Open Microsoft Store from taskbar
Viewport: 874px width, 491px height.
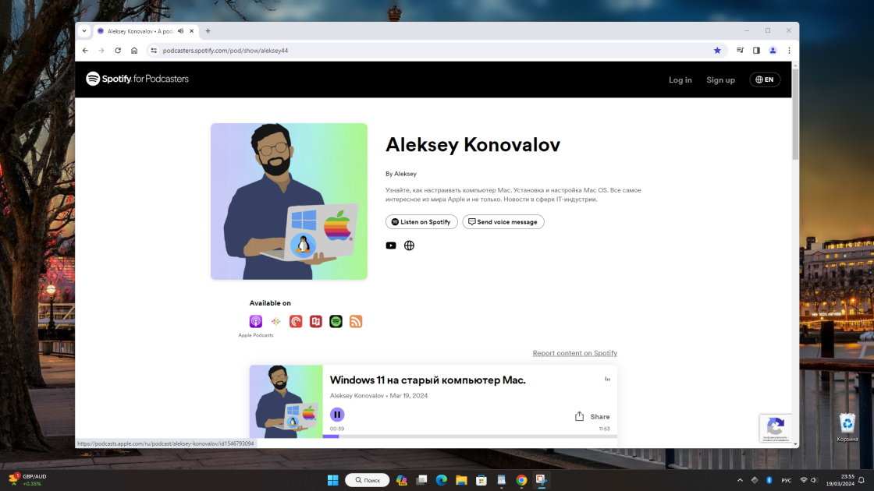(x=481, y=480)
